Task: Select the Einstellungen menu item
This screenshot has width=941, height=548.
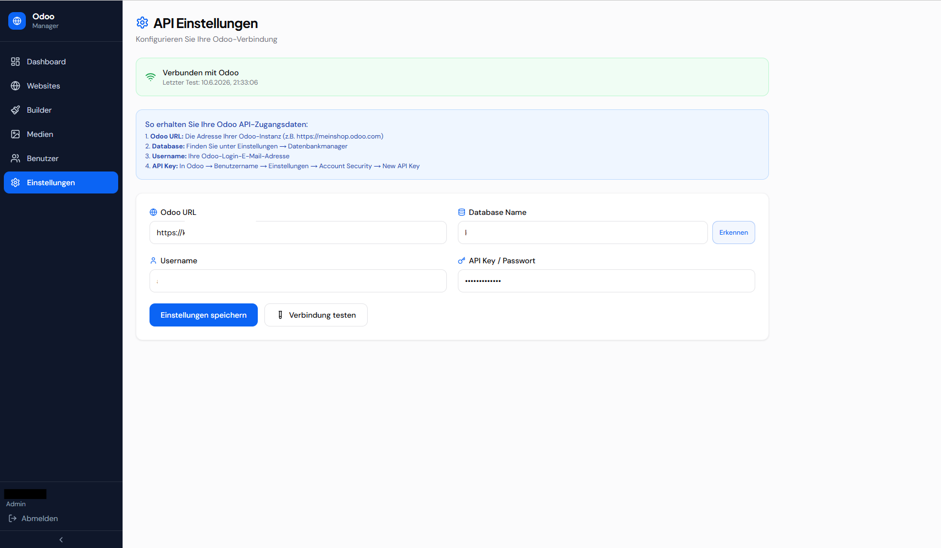Action: tap(61, 182)
